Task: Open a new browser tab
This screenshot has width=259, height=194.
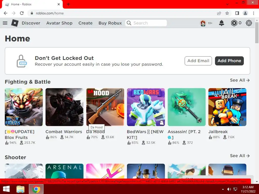Action: 68,4
